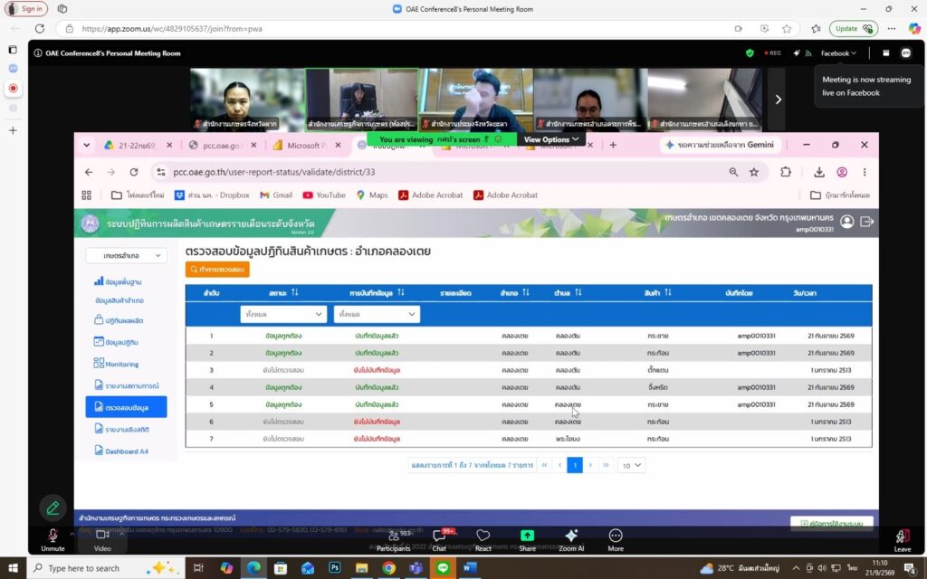Click the annotation pencil icon
The width and height of the screenshot is (927, 579).
click(x=53, y=508)
